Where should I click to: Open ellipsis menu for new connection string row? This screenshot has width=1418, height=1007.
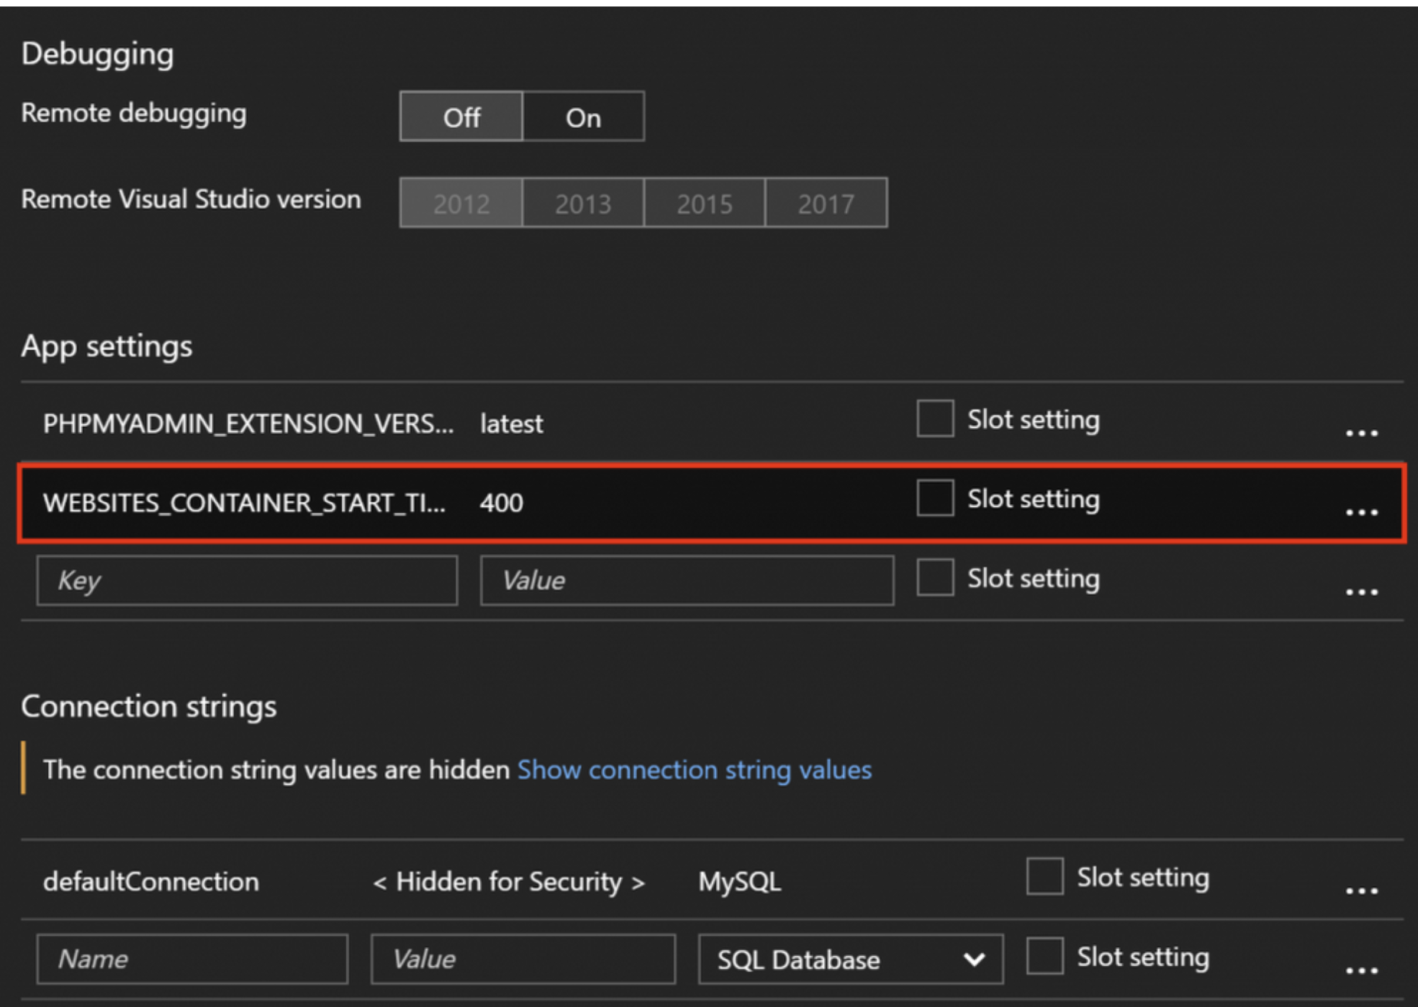click(x=1361, y=970)
